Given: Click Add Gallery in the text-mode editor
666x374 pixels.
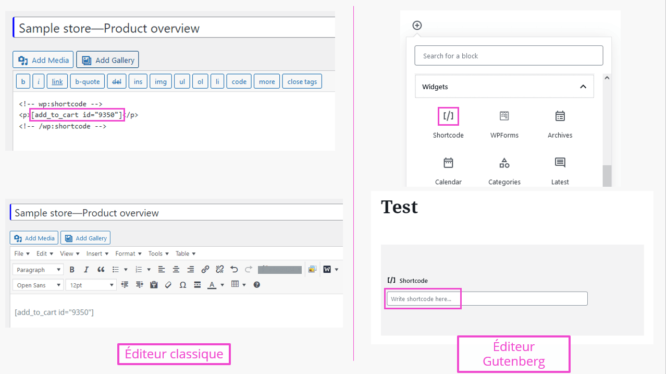Looking at the screenshot, I should pyautogui.click(x=108, y=60).
